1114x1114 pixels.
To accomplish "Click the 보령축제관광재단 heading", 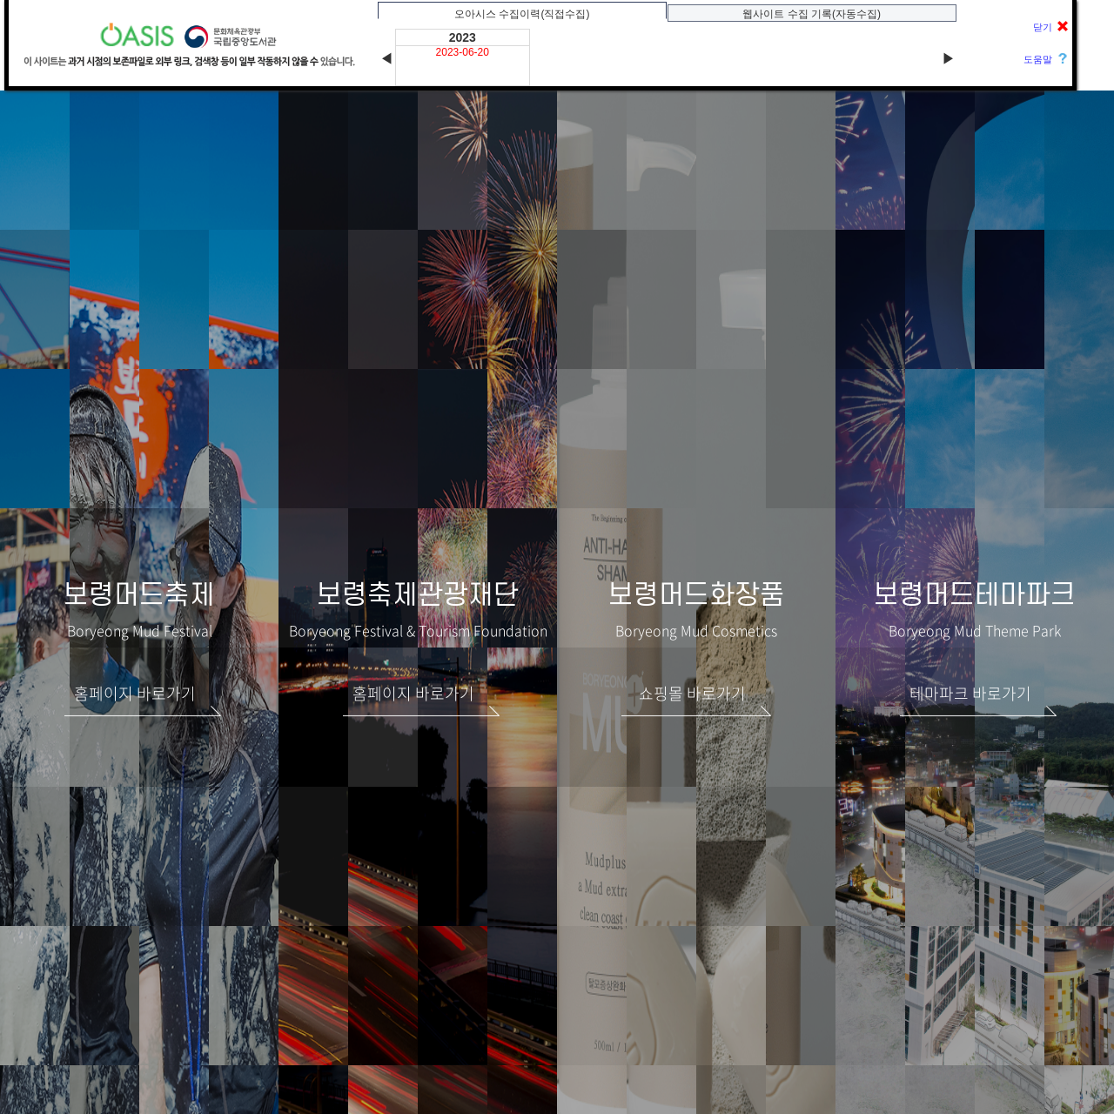I will coord(418,594).
